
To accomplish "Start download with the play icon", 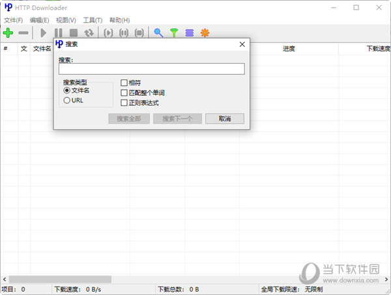I will tap(44, 33).
